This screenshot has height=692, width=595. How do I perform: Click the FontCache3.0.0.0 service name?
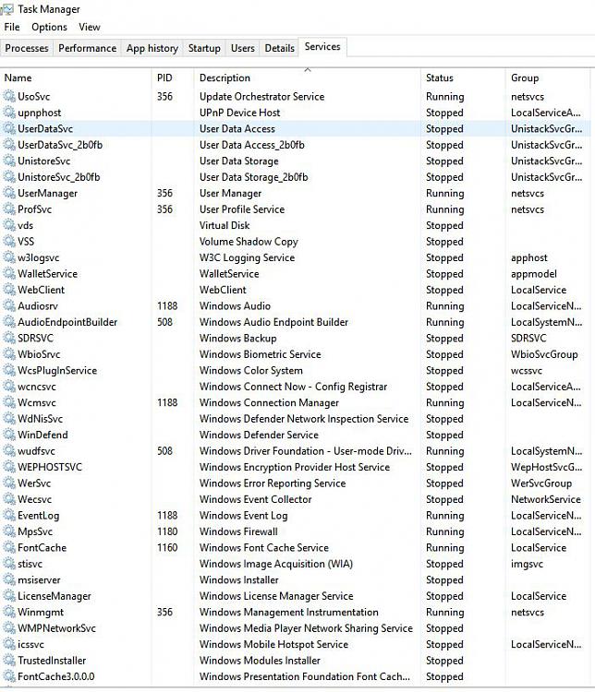tap(55, 676)
